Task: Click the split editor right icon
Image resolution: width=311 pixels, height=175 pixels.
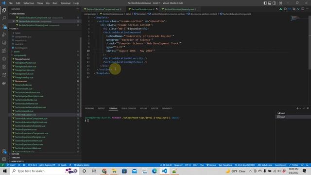Action: tap(303, 9)
